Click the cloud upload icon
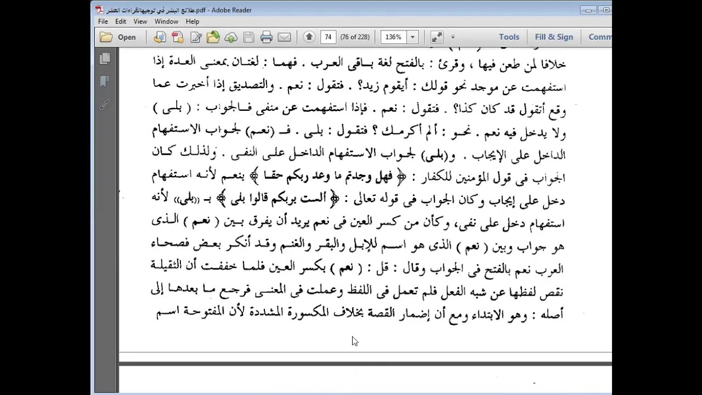This screenshot has width=702, height=395. pyautogui.click(x=231, y=37)
